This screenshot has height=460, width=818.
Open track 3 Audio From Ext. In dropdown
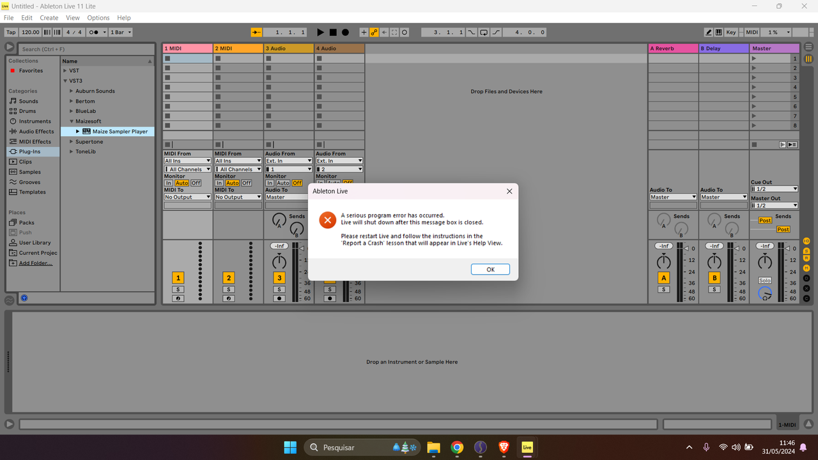[288, 161]
